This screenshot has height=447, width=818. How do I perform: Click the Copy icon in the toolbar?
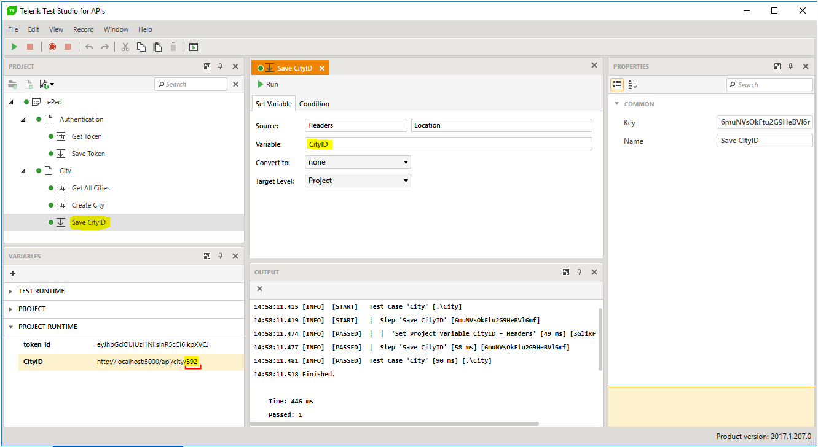pos(141,47)
